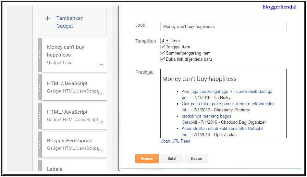Click the Hapus button
The image size is (307, 177).
point(196,158)
